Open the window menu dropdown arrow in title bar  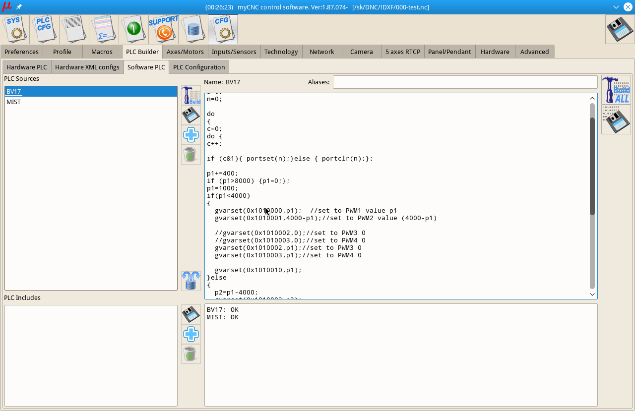pos(616,7)
